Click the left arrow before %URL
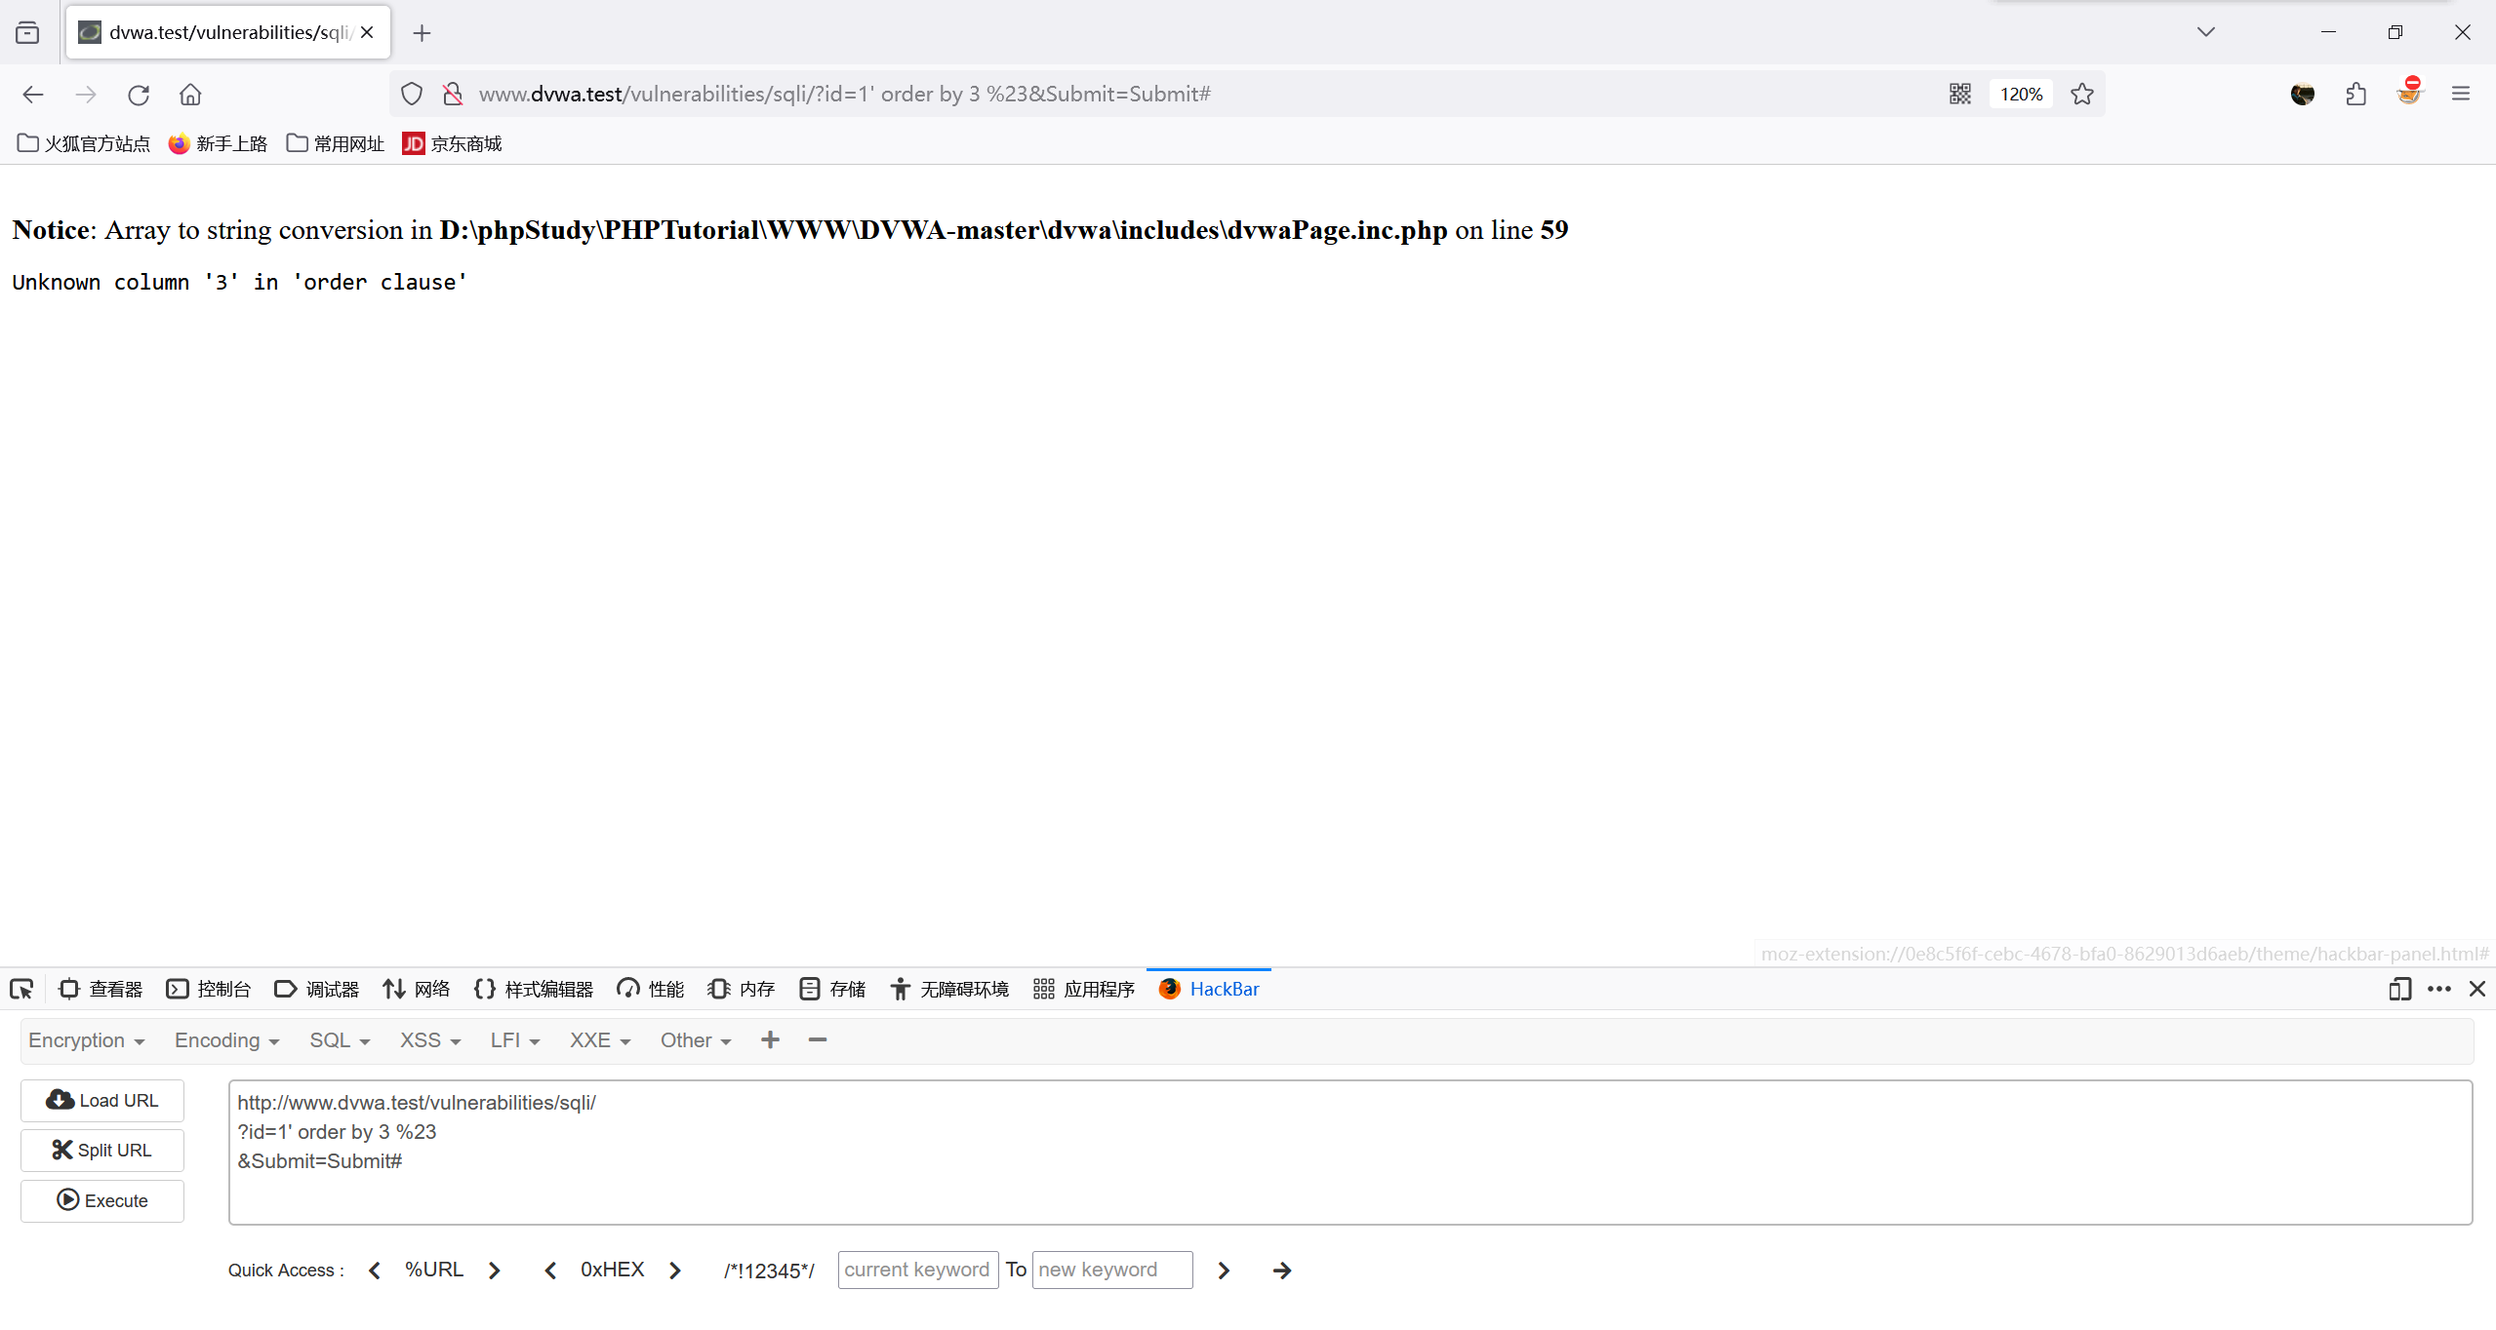This screenshot has width=2496, height=1330. pyautogui.click(x=375, y=1271)
